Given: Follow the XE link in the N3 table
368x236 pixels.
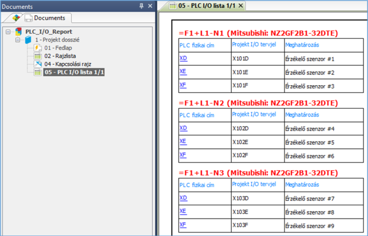Looking at the screenshot, I should 183,211.
